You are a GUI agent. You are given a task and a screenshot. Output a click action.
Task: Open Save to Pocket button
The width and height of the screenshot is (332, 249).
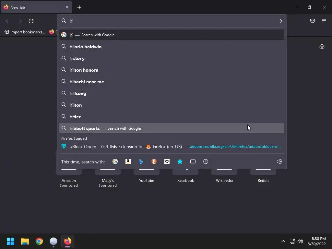(x=313, y=21)
